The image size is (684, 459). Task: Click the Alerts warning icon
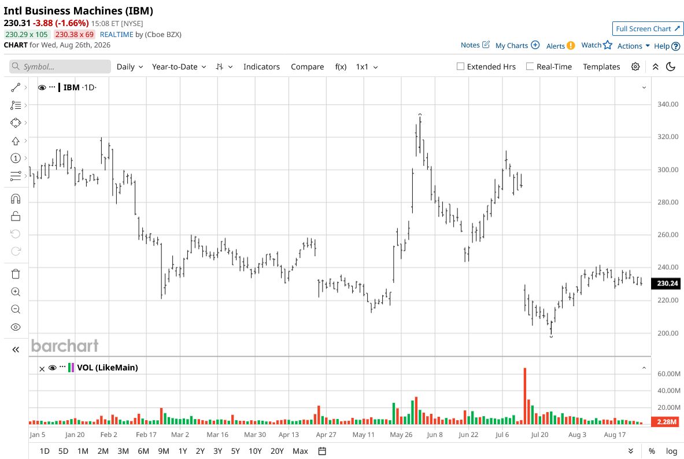pos(571,45)
